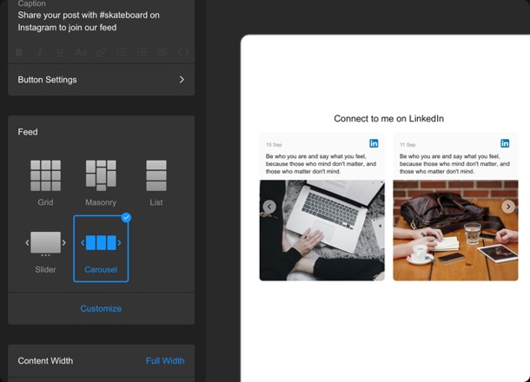
Task: Apply bulleted list from caption toolbar
Action: (x=122, y=52)
